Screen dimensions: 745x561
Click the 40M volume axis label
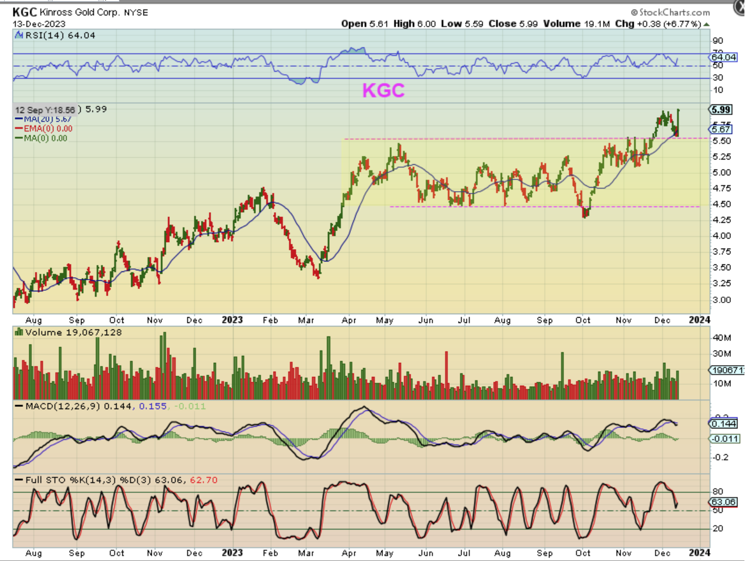point(722,338)
